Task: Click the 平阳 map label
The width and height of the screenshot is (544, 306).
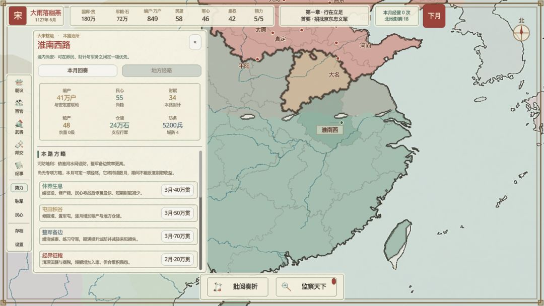Action: [x=244, y=66]
